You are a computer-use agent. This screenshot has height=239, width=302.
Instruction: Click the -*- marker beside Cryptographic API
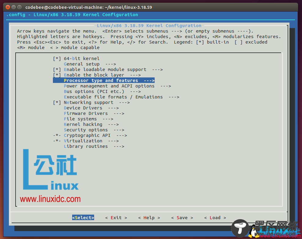click(x=57, y=135)
